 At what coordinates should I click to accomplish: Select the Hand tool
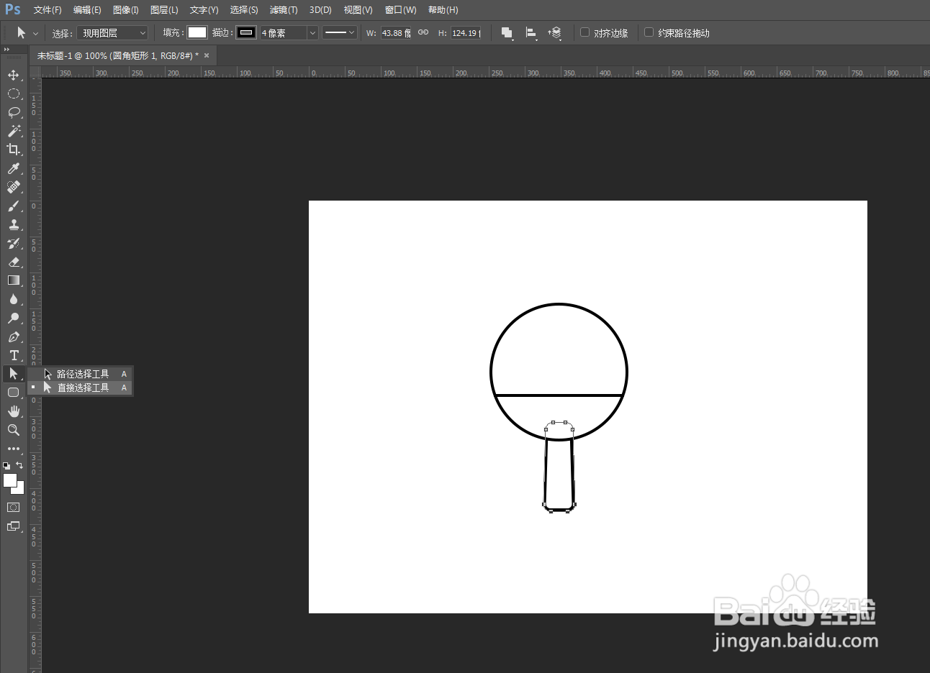pos(13,411)
